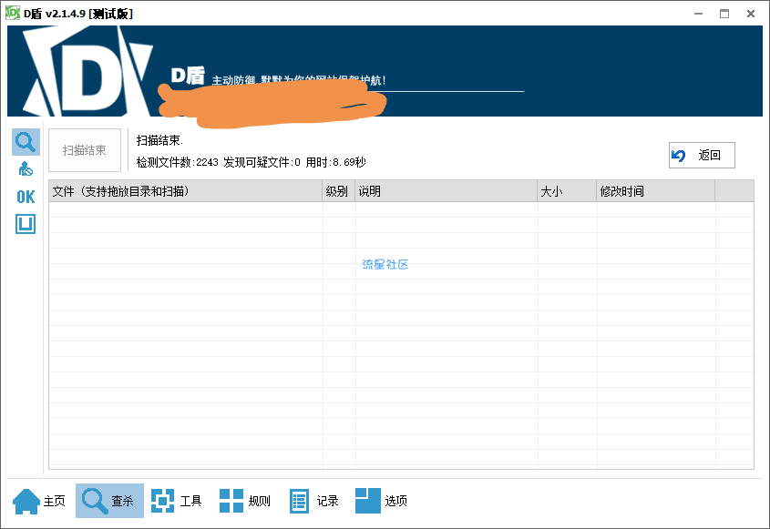Sort by 大小 column header

coord(567,191)
